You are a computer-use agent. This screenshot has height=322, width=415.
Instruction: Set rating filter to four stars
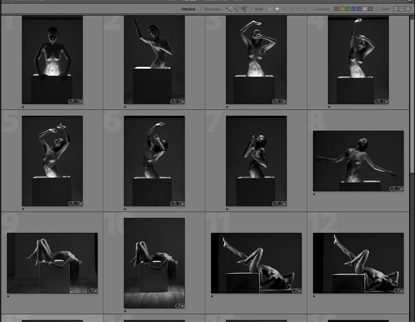pyautogui.click(x=298, y=9)
